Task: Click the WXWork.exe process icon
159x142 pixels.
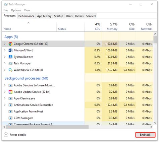Action: (x=10, y=70)
